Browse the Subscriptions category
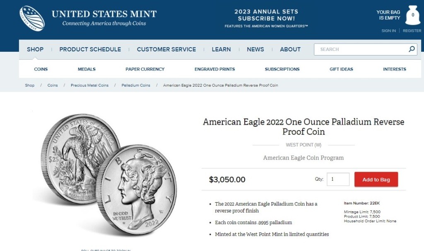This screenshot has width=424, height=251. (282, 69)
